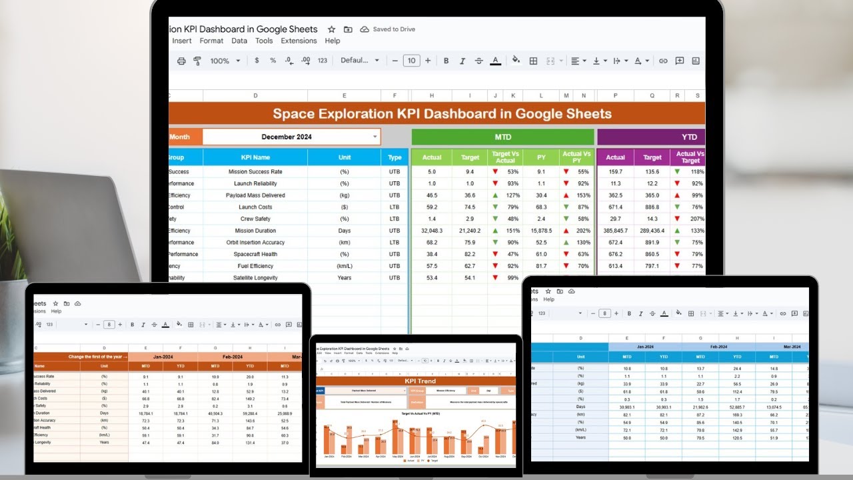This screenshot has height=480, width=853.
Task: Click the font size field on the left tablet
Action: tap(109, 325)
